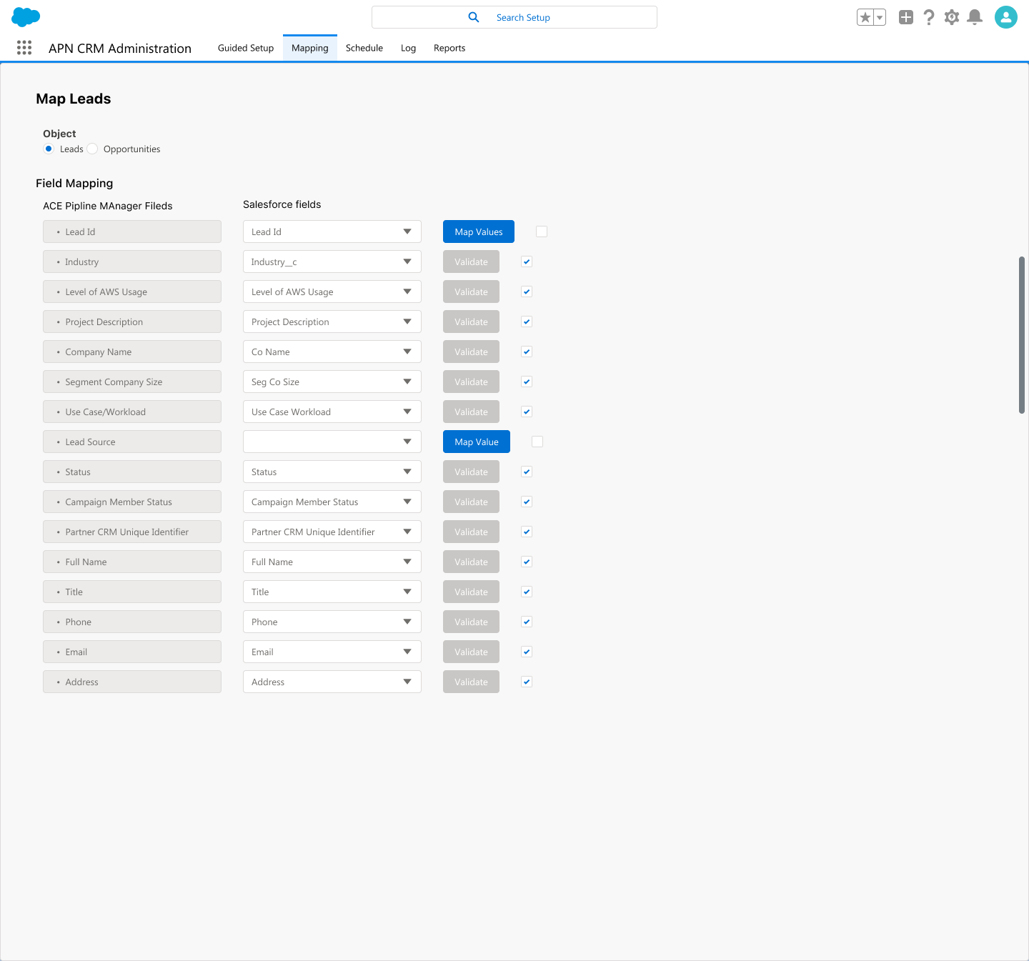1029x961 pixels.
Task: Switch to Guided Setup tab
Action: click(246, 48)
